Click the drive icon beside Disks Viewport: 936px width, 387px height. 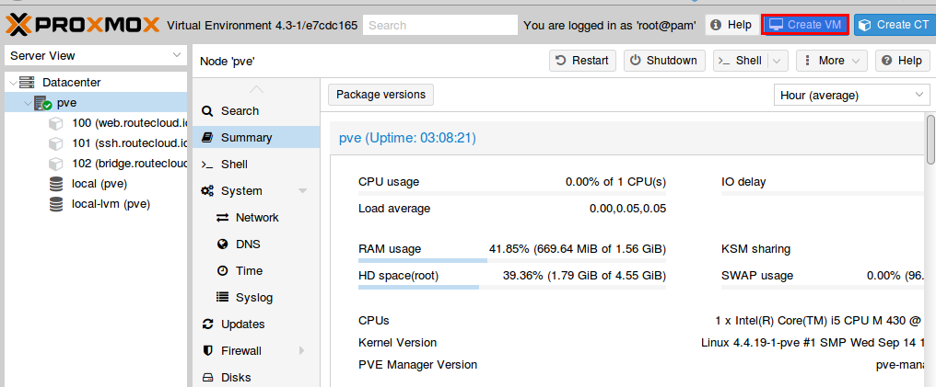pos(207,378)
